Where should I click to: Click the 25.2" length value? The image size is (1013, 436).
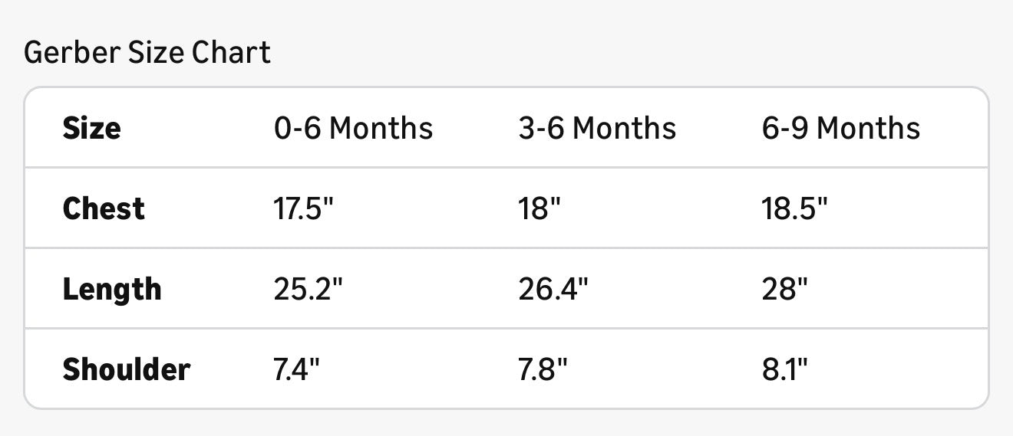click(x=309, y=290)
